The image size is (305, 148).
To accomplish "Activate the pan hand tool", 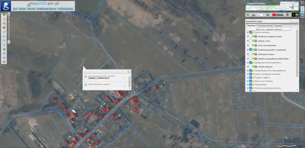I will [x=4, y=19].
